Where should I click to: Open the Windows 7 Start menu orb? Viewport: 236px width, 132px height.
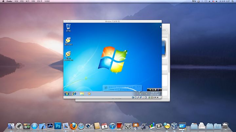tap(67, 94)
